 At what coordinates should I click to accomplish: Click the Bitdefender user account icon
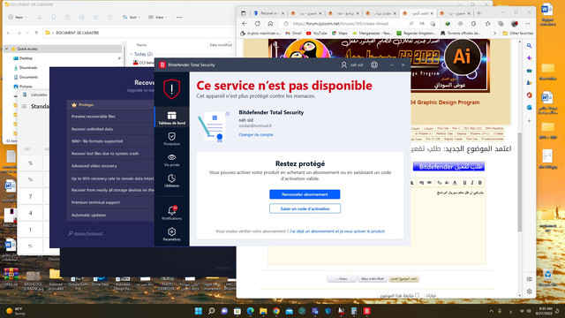pyautogui.click(x=343, y=64)
